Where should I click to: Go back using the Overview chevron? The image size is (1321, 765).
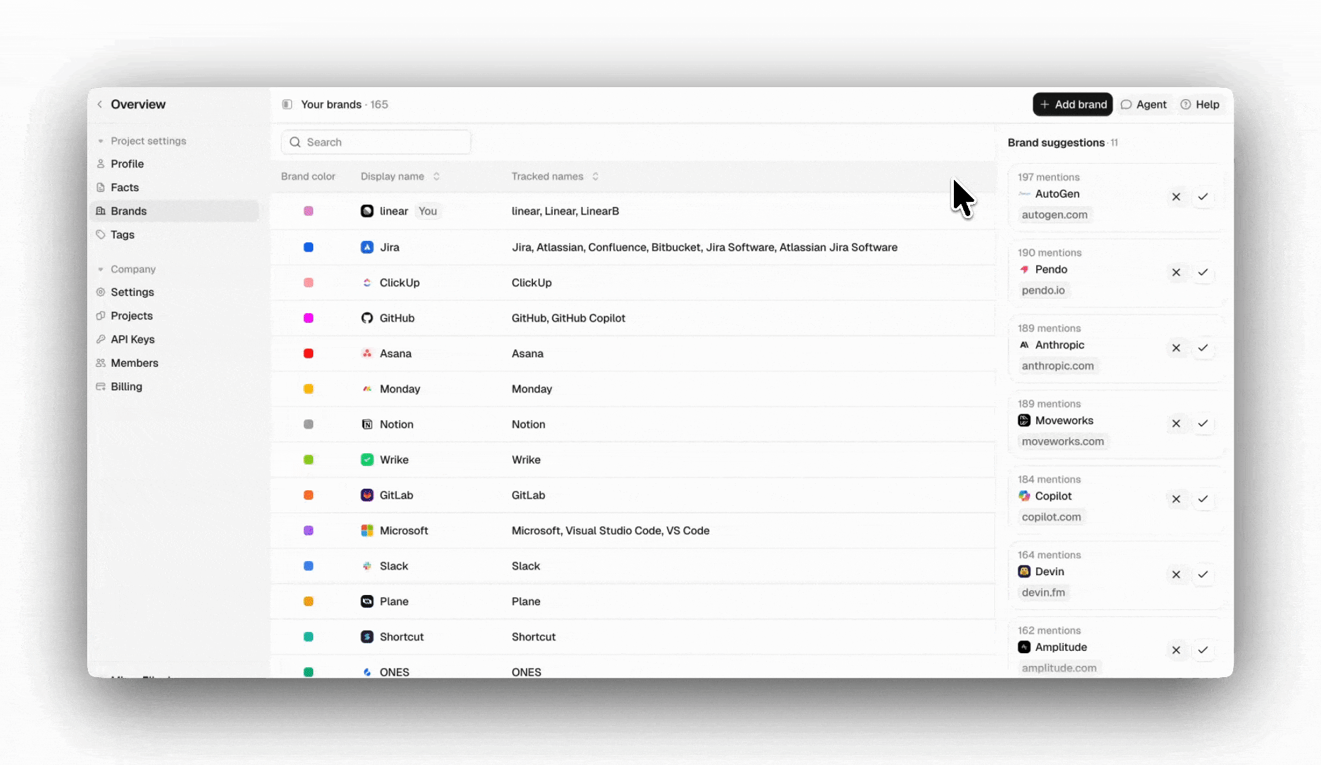pos(100,104)
